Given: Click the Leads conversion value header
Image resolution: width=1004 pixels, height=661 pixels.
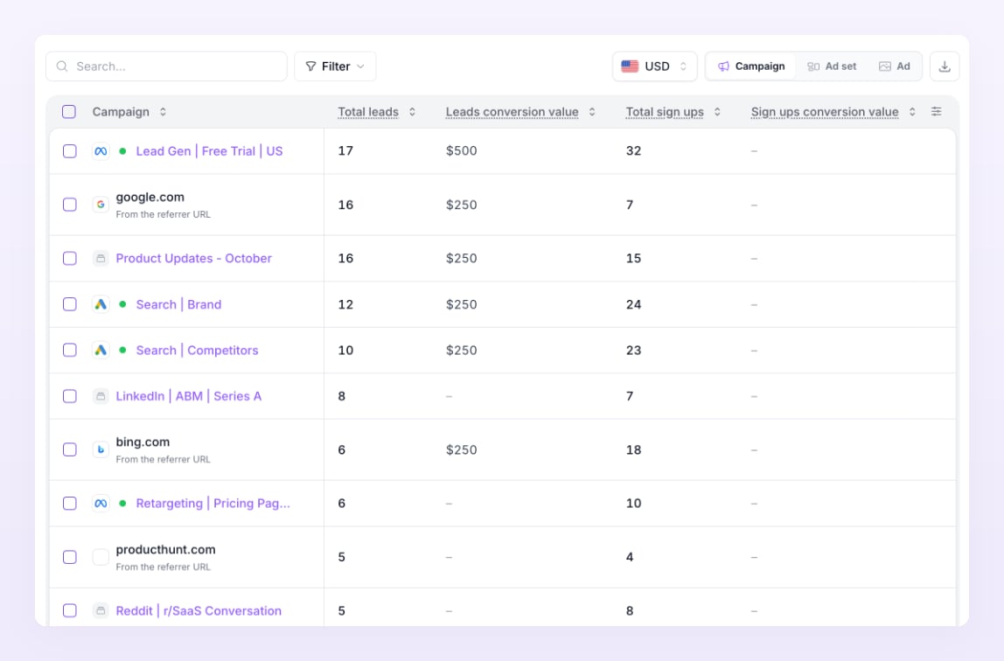Looking at the screenshot, I should click(512, 112).
